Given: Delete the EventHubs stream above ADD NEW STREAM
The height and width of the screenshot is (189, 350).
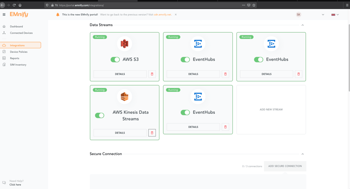Looking at the screenshot, I should click(298, 74).
